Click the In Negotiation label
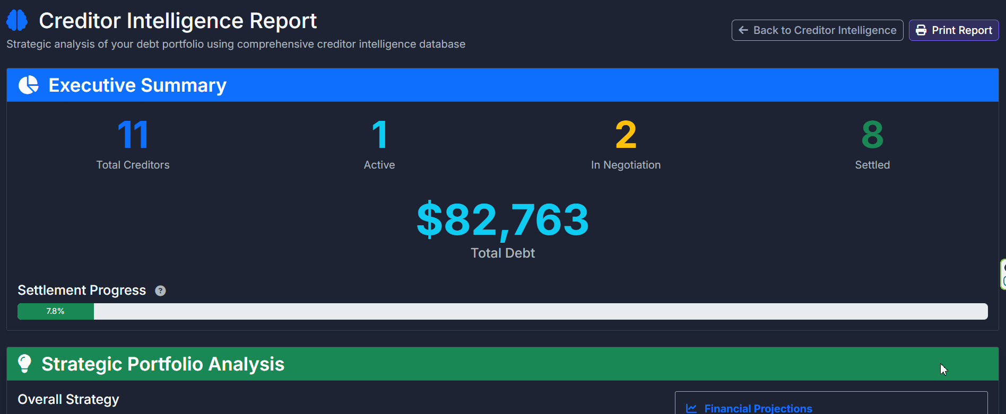The height and width of the screenshot is (414, 1006). pos(626,165)
